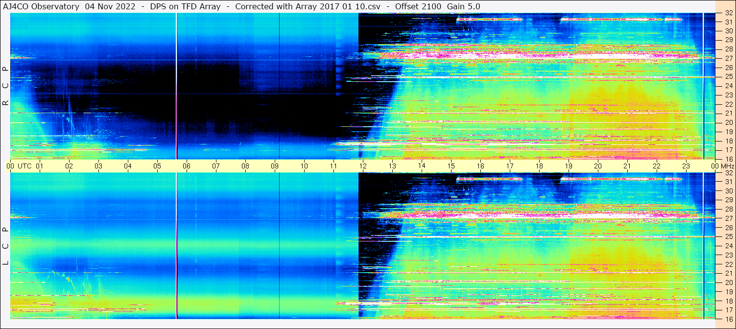
Task: Click hour "17" on the UTC time axis
Action: pyautogui.click(x=510, y=166)
